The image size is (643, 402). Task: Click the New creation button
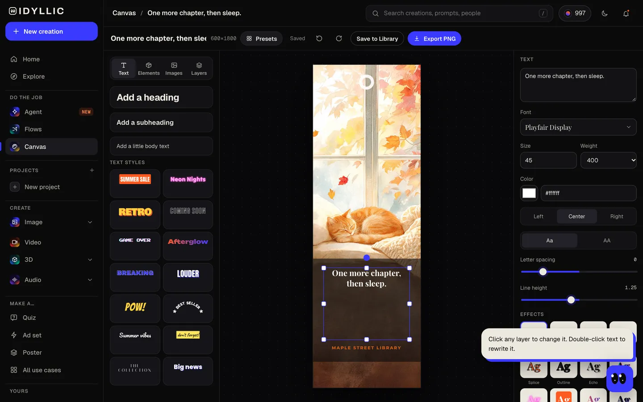coord(51,31)
